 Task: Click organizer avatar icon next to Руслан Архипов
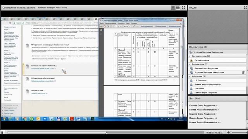click(x=191, y=60)
